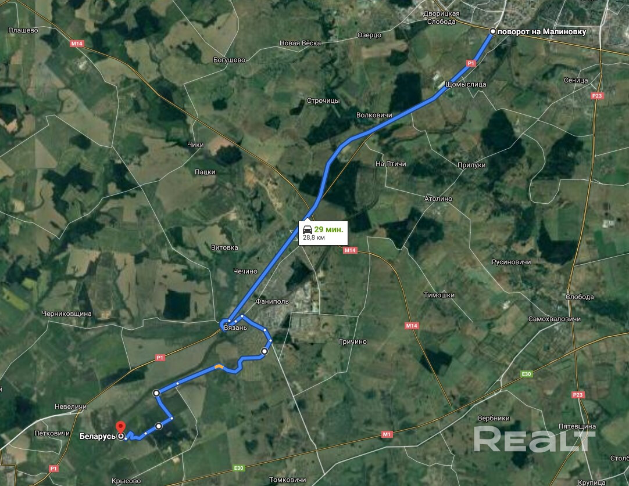Click the red destination pin at Беларусь
Image resolution: width=629 pixels, height=486 pixels.
click(120, 427)
